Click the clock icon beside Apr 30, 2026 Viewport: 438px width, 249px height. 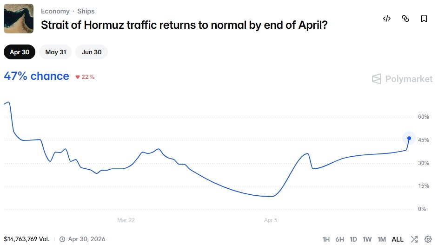(x=62, y=239)
